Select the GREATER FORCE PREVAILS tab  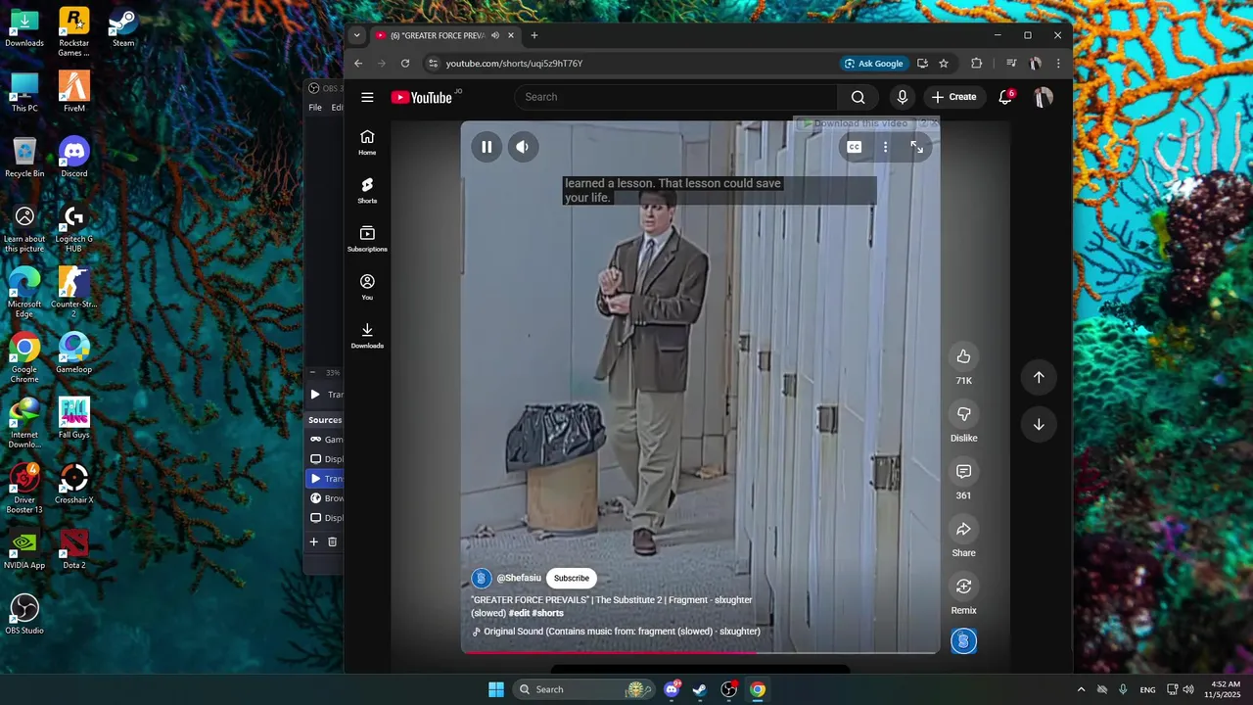tap(438, 35)
